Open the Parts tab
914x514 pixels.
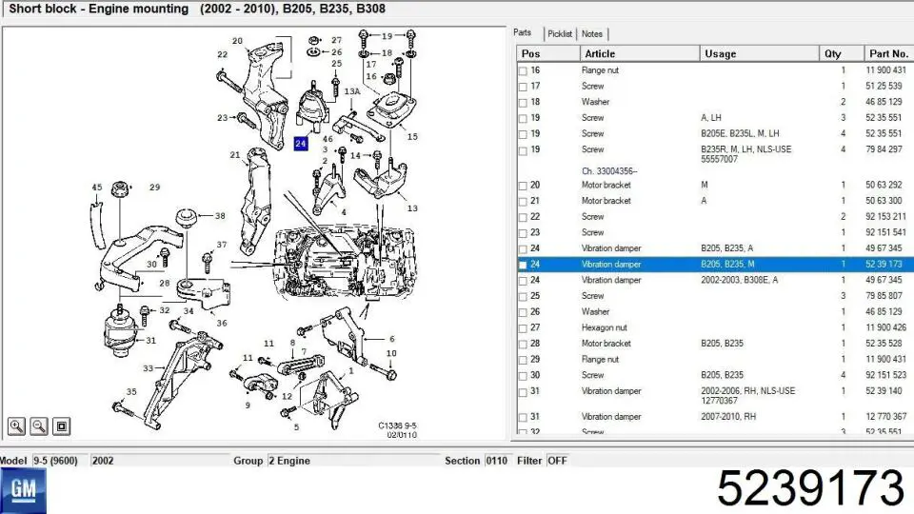point(523,32)
